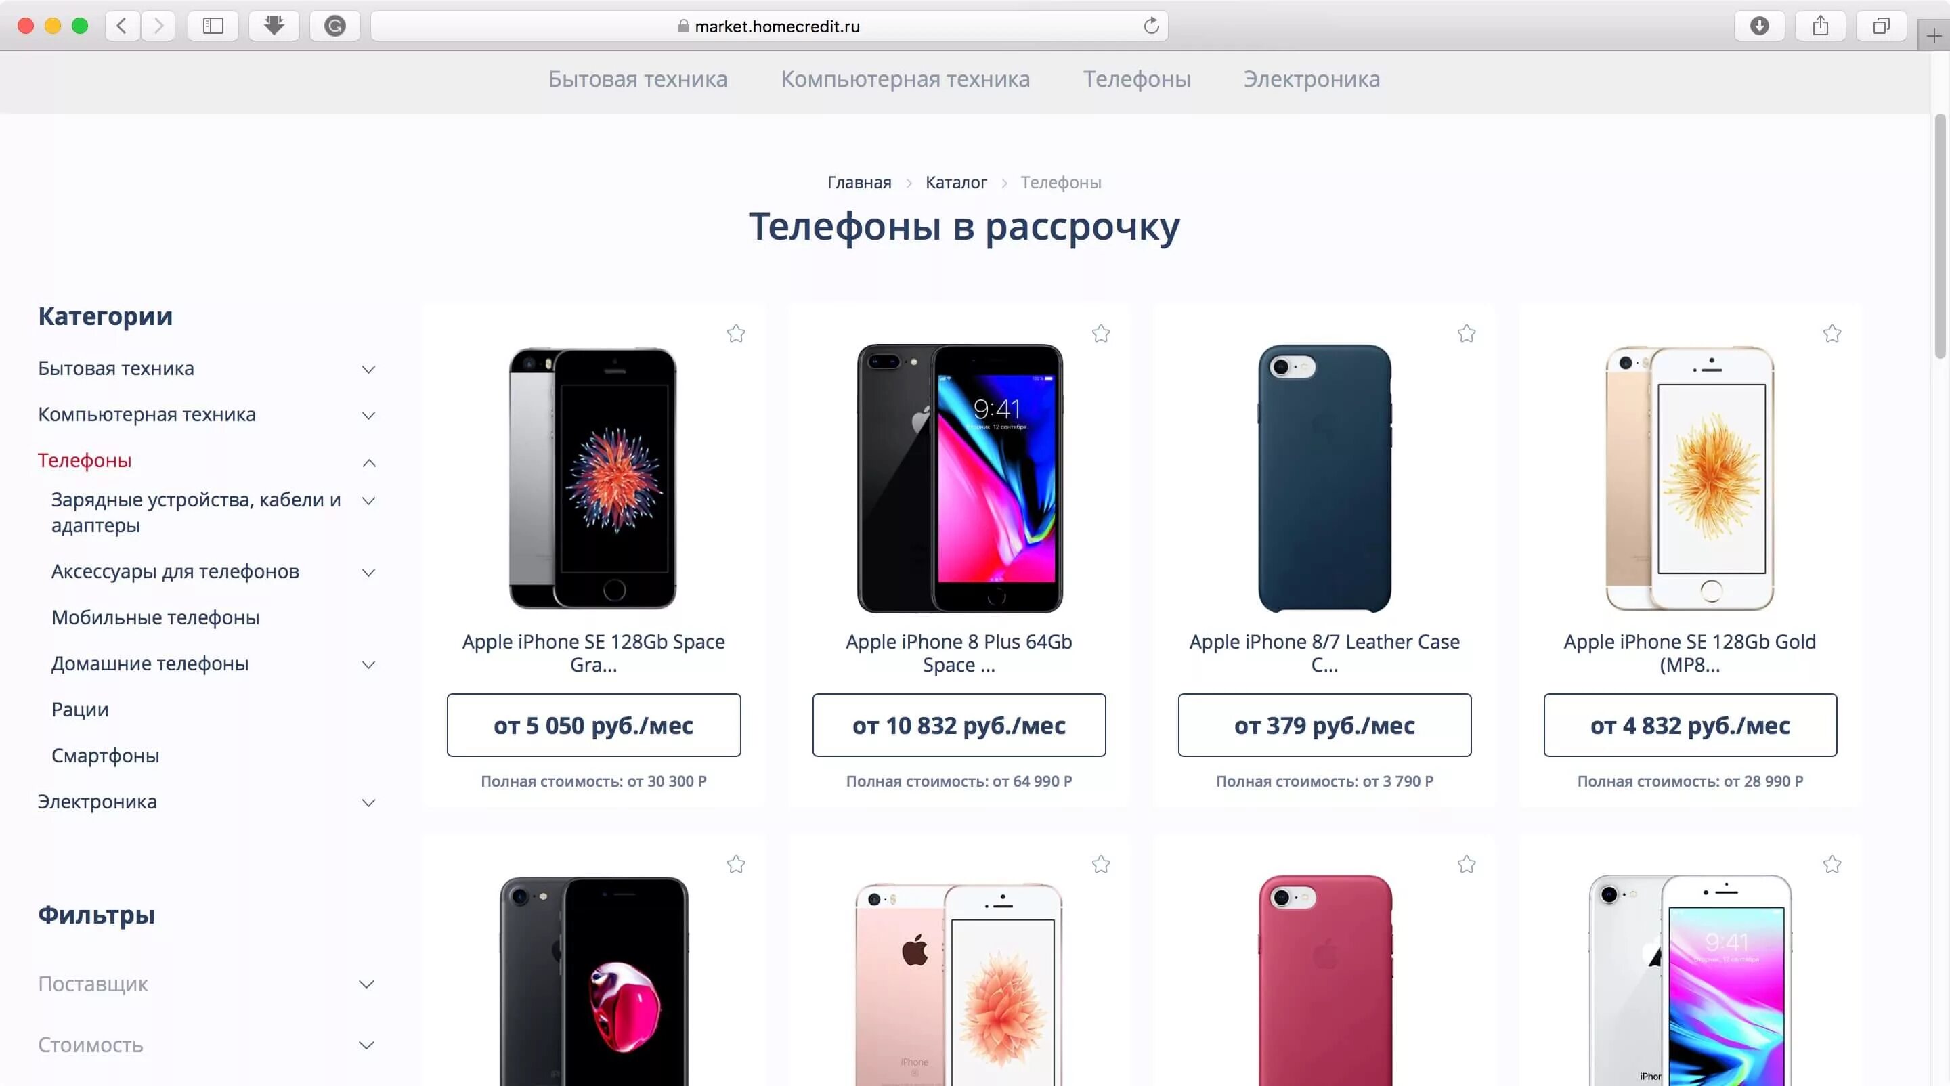Open the tab overview icon
Viewport: 1950px width, 1086px height.
pos(1881,26)
